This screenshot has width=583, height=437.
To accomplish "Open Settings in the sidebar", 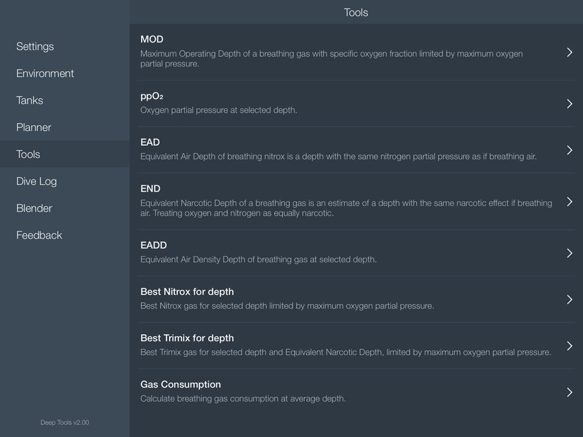I will pyautogui.click(x=35, y=47).
